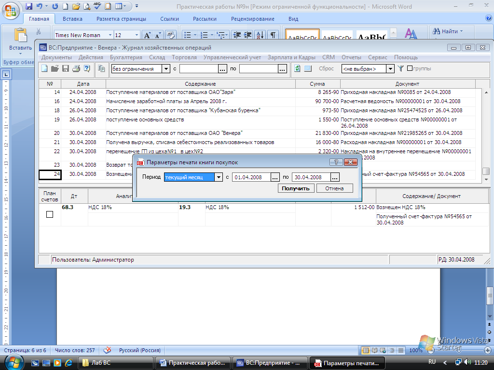Image resolution: width=494 pixels, height=370 pixels.
Task: Refresh the journal with the green refresh icon
Action: pyautogui.click(x=297, y=68)
